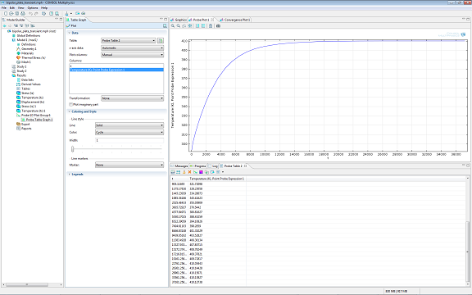This screenshot has height=295, width=472.
Task: Click the zoom out icon on plot toolbar
Action: coord(179,26)
